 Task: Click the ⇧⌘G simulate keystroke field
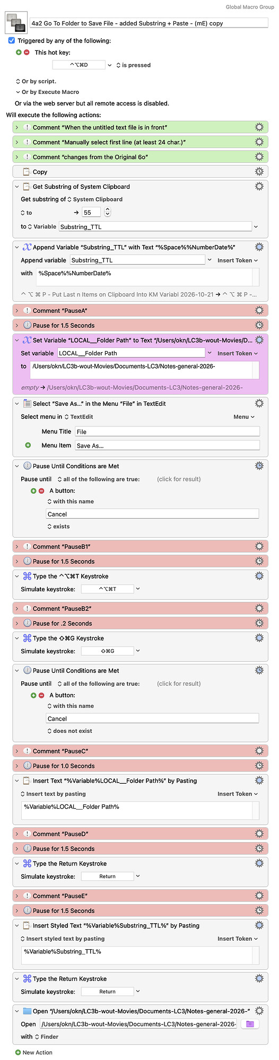click(x=107, y=651)
